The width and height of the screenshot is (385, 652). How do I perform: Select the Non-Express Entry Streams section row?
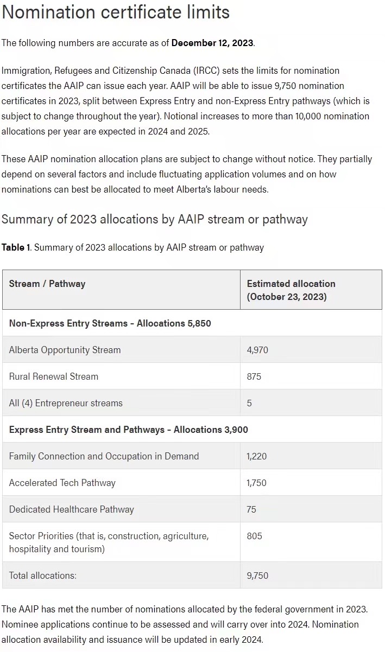(x=192, y=323)
